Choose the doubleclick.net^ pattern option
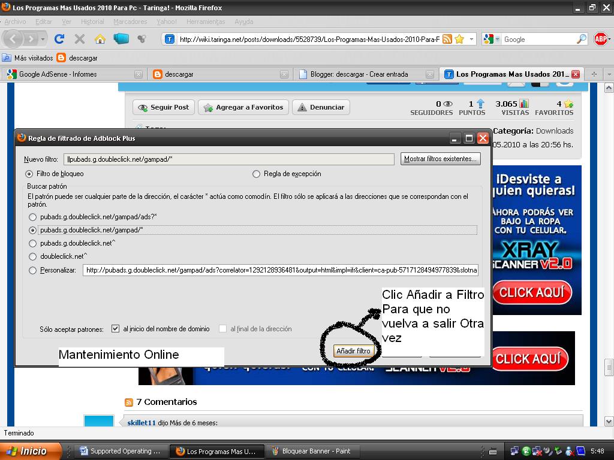The height and width of the screenshot is (460, 614). [x=32, y=256]
